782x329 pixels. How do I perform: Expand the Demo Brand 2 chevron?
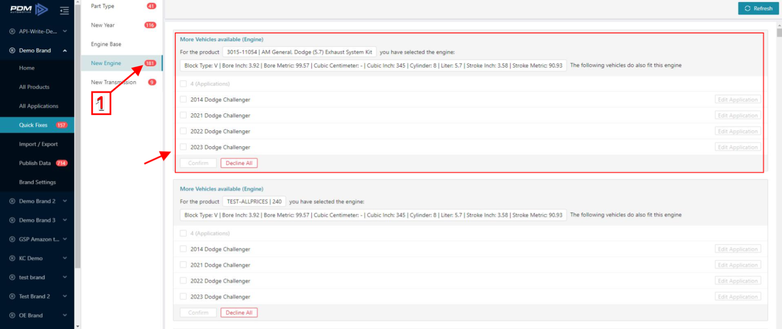[x=65, y=201]
